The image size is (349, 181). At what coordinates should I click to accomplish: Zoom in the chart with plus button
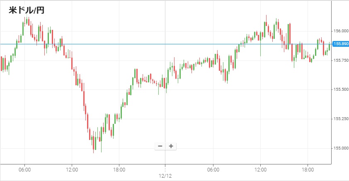171,146
